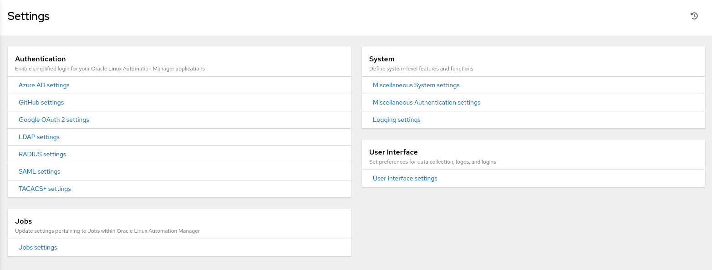Click the Jobs section heading
712x270 pixels.
click(24, 221)
